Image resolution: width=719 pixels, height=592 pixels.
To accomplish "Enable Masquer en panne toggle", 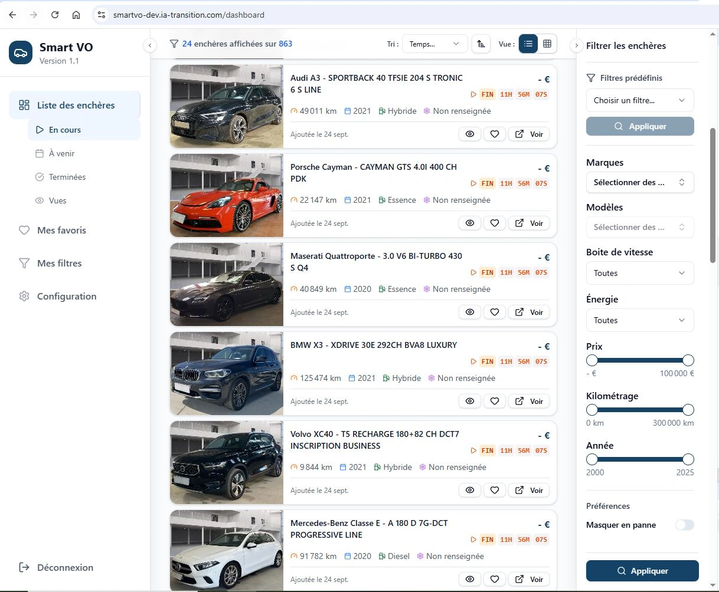I will (x=685, y=525).
